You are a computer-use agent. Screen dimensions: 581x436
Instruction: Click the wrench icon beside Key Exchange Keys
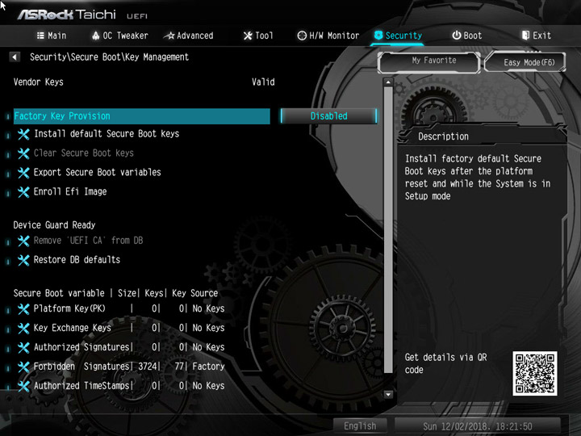click(23, 329)
